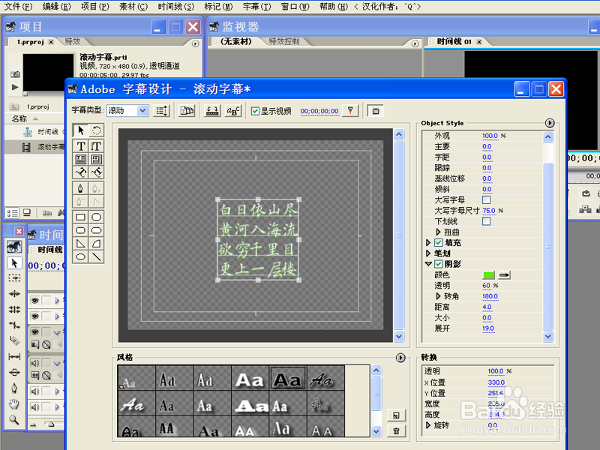Viewport: 600px width, 450px height.
Task: Open the Edit menu
Action: pyautogui.click(x=57, y=7)
